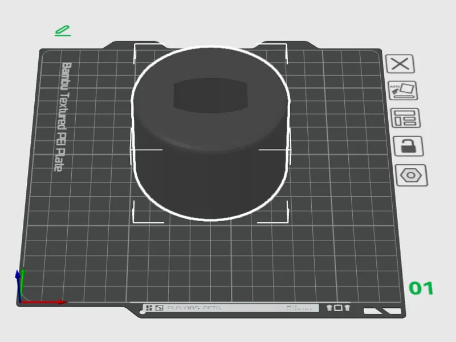Toggle the plate lock padlock icon
This screenshot has width=456, height=342.
tap(408, 146)
